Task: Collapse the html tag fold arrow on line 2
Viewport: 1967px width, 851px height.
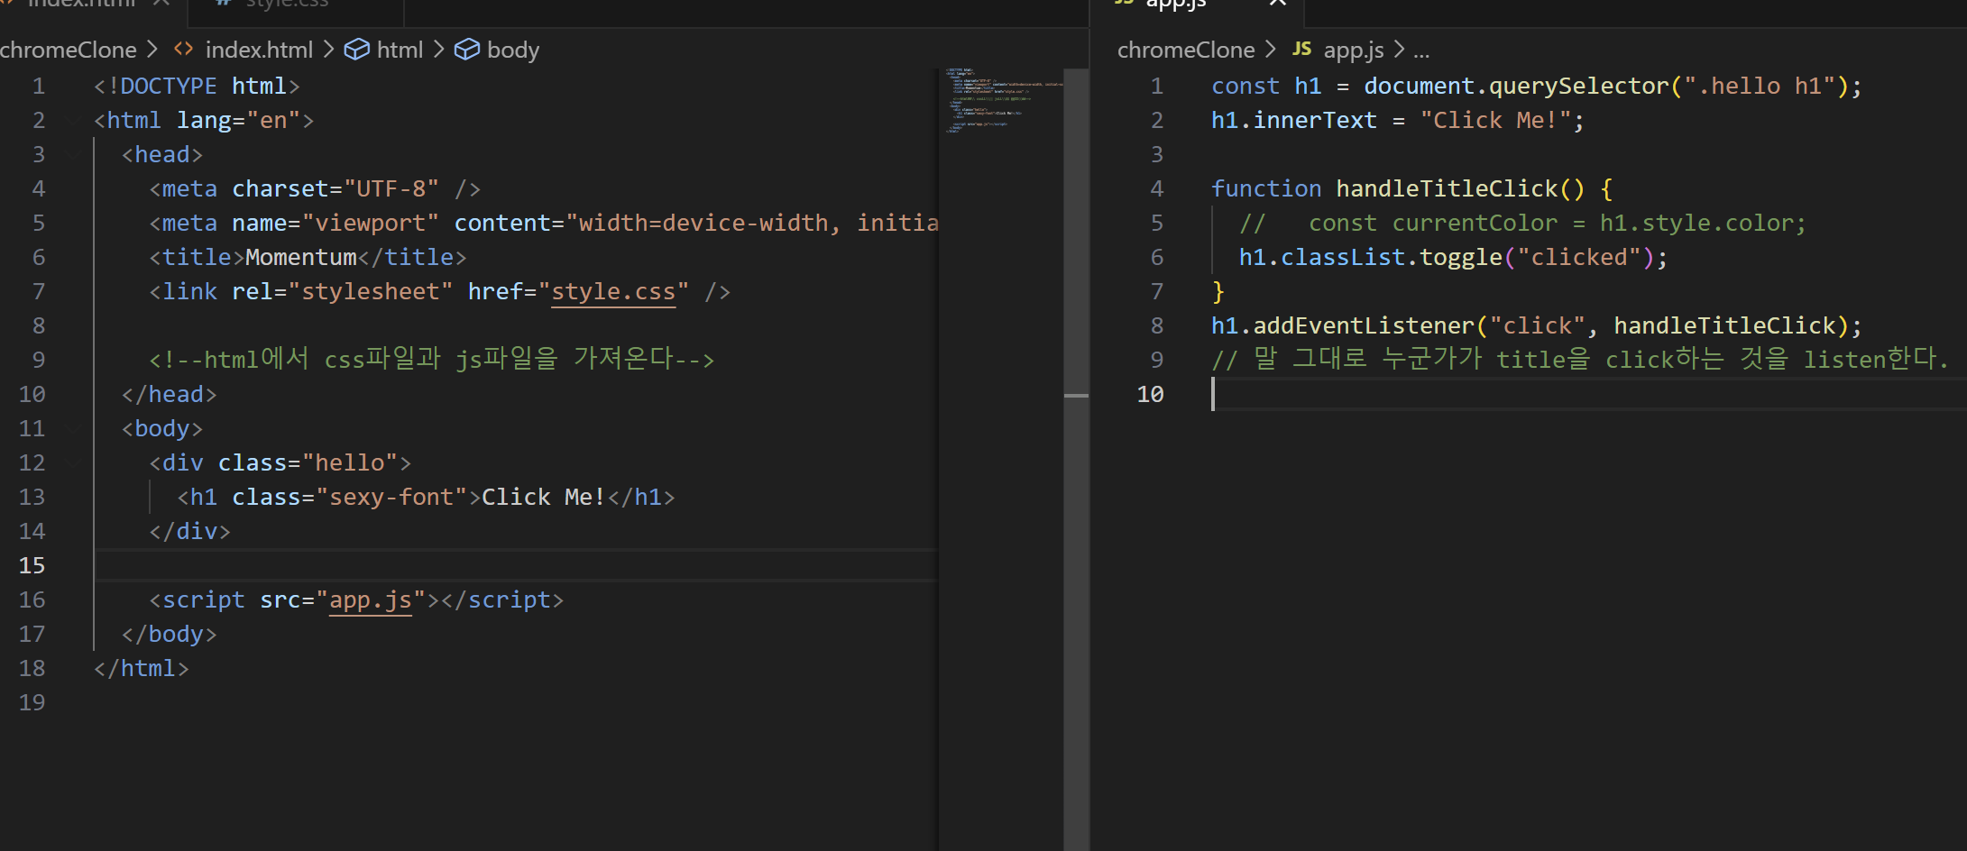Action: [73, 120]
